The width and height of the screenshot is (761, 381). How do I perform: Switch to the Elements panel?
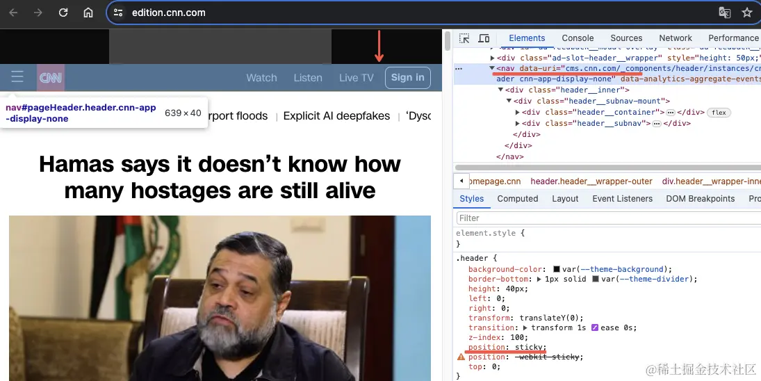click(527, 38)
